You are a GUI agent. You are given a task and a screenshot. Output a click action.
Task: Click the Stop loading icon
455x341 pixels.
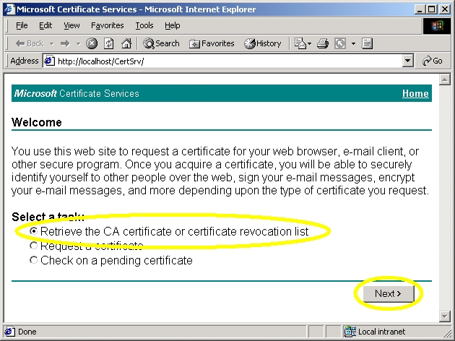pyautogui.click(x=92, y=43)
